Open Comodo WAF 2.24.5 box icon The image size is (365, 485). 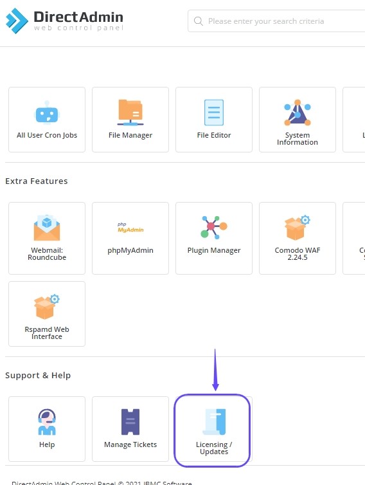pyautogui.click(x=298, y=227)
